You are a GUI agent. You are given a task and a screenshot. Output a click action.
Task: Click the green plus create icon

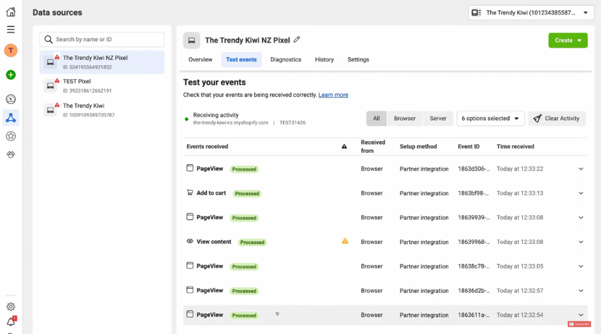pos(11,74)
